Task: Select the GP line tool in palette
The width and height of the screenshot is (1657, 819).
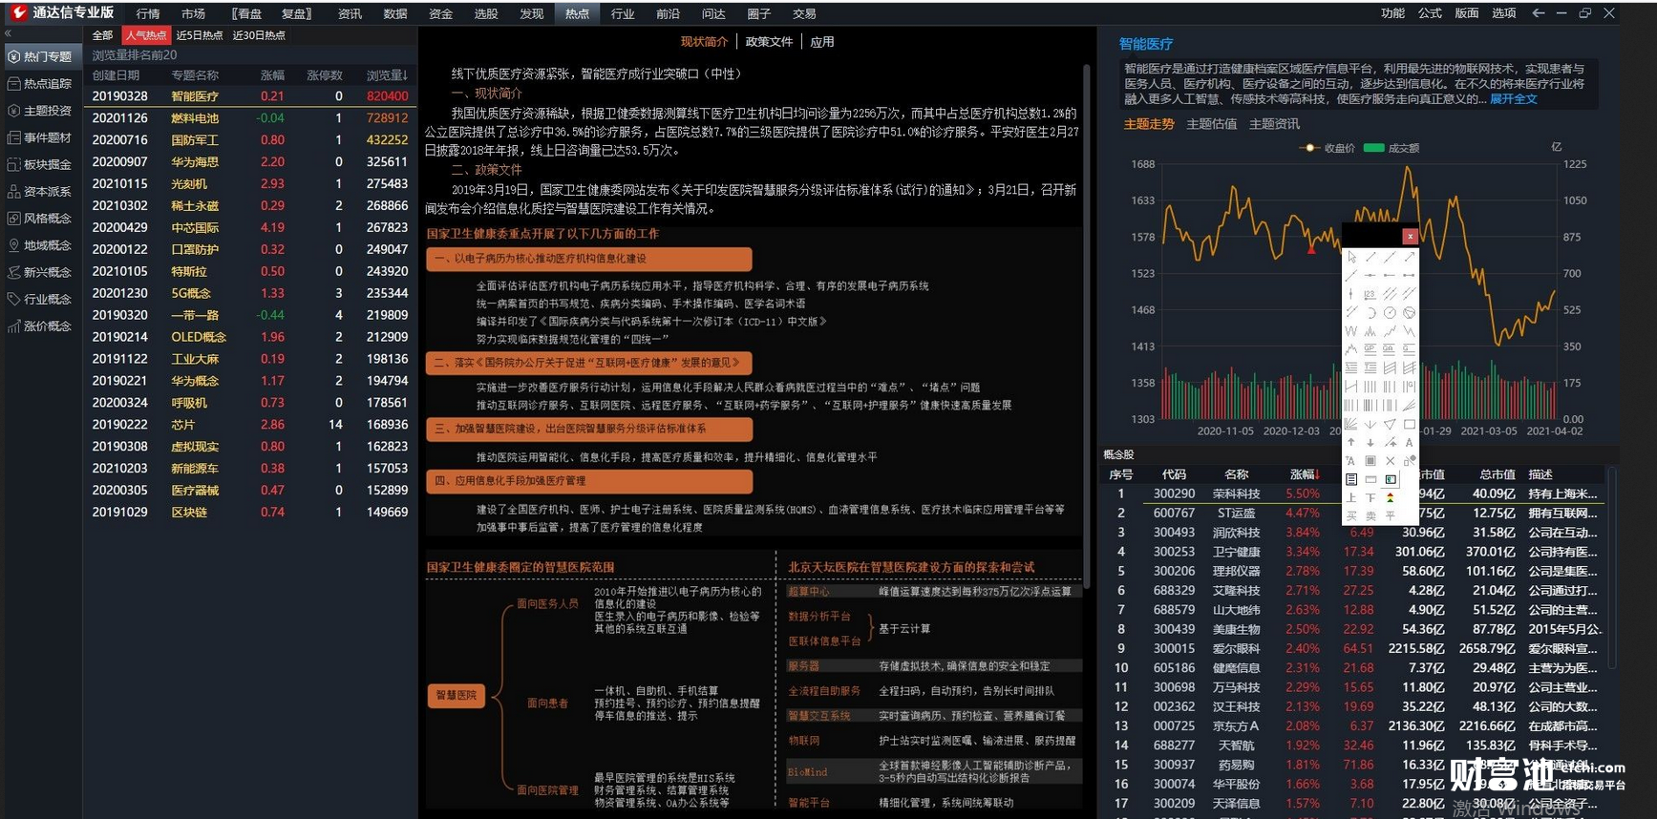Action: point(1370,349)
